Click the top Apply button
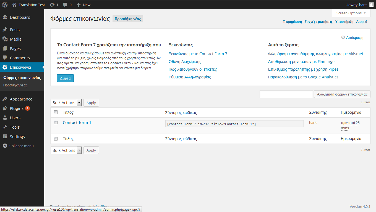Image resolution: width=376 pixels, height=212 pixels. pos(91,103)
